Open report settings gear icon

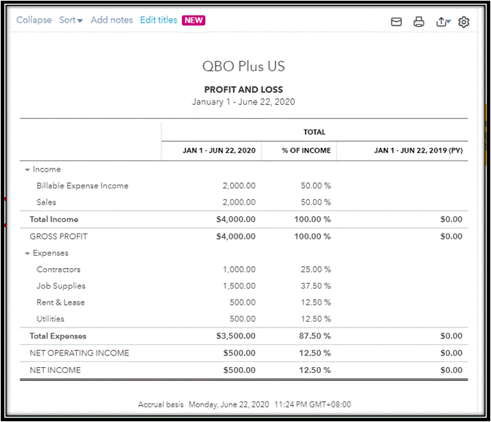[x=464, y=22]
